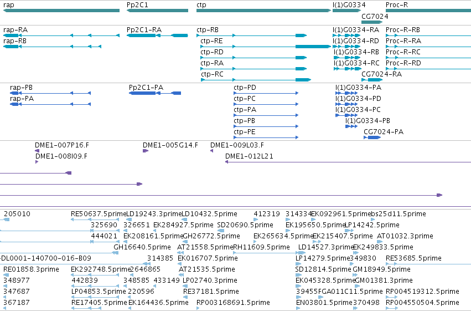Click the RE50637.5prime EST label

(x=99, y=214)
